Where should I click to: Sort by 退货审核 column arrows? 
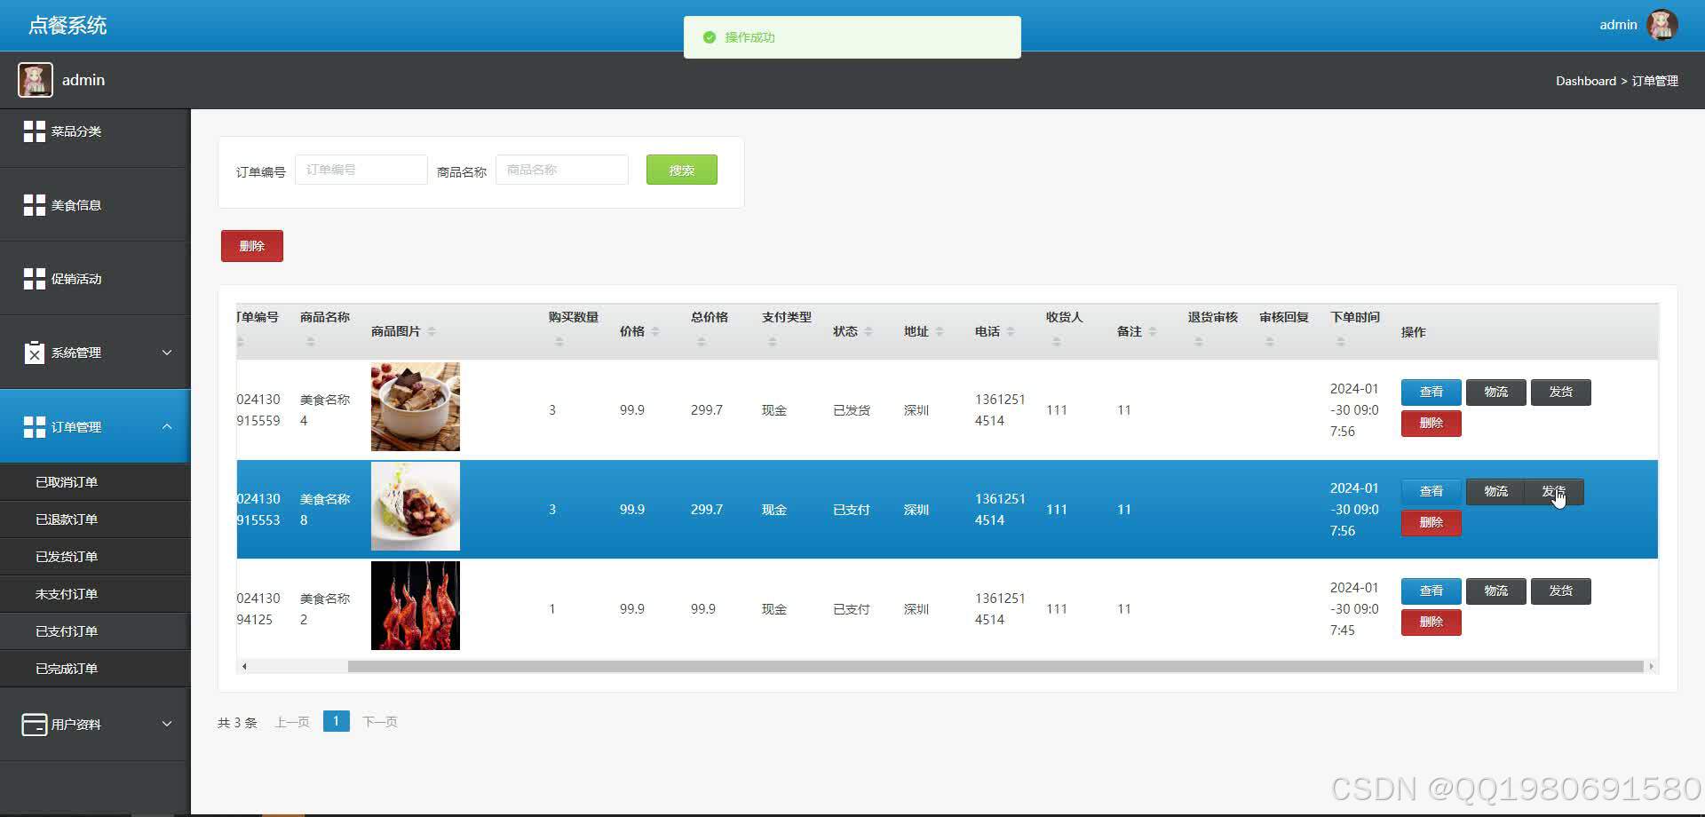[x=1199, y=342]
